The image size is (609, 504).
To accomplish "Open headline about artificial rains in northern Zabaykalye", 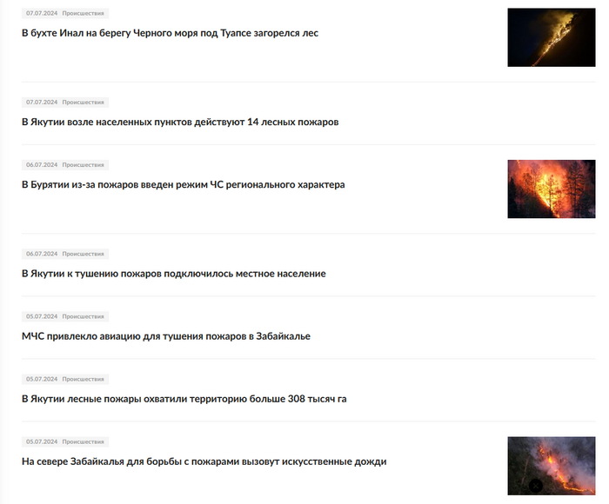I will [x=204, y=461].
